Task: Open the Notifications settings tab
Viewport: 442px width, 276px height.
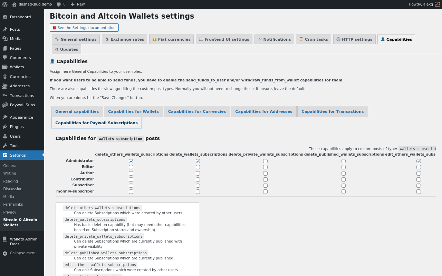Action: click(x=274, y=39)
